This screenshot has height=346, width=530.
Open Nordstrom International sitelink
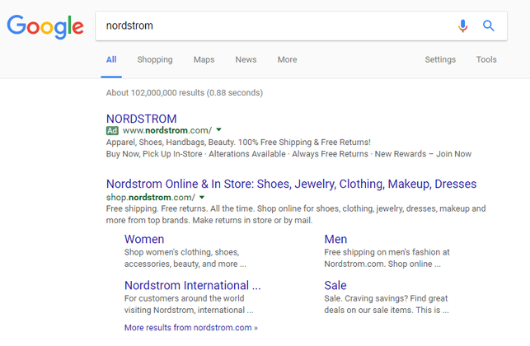(x=192, y=286)
